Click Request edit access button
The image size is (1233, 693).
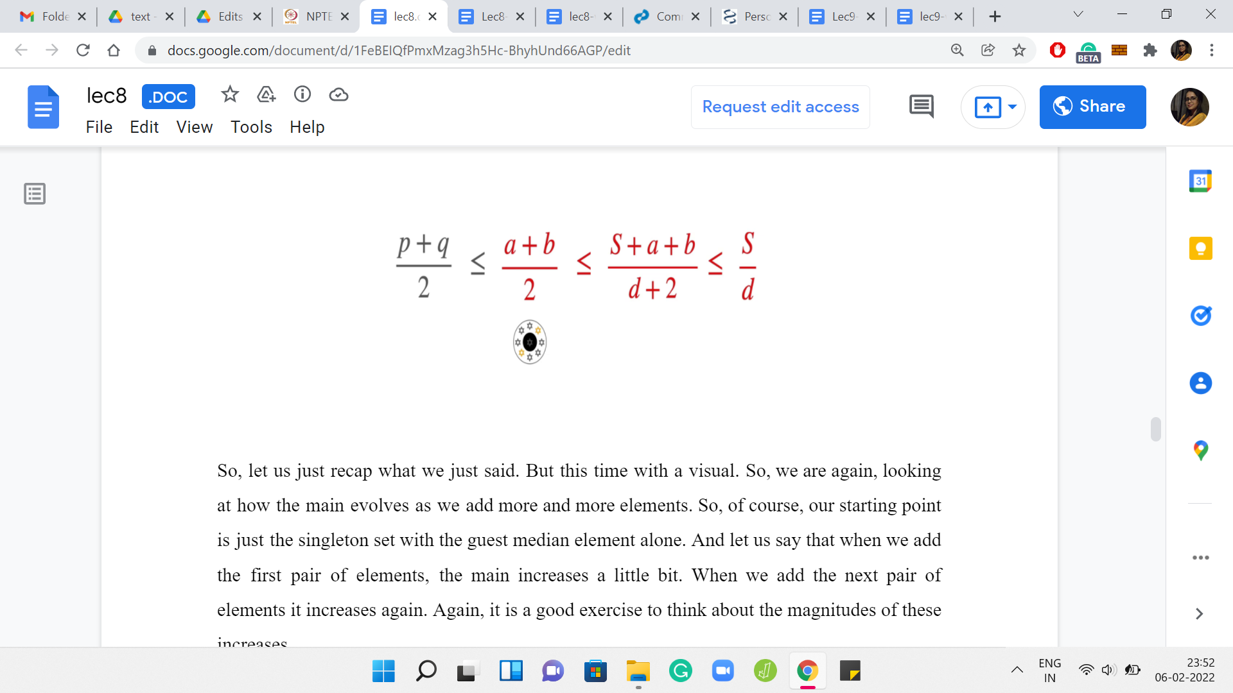pos(780,107)
